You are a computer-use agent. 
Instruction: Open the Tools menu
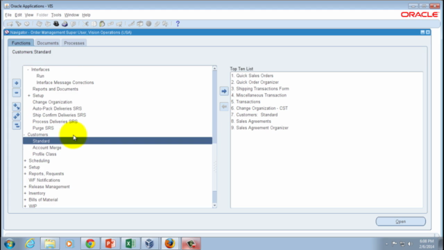pos(56,15)
